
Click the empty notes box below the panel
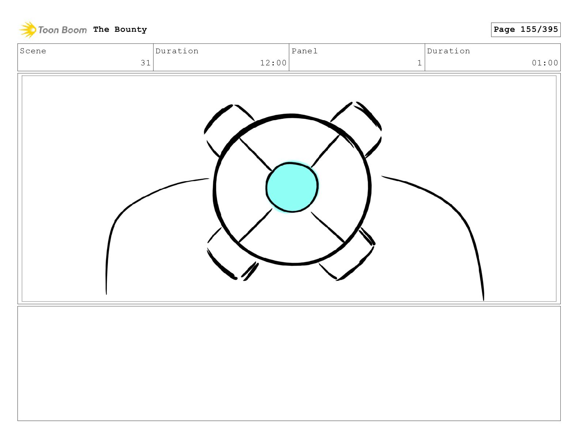[x=289, y=363]
